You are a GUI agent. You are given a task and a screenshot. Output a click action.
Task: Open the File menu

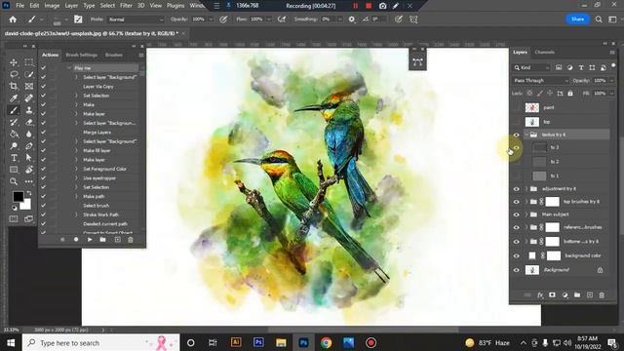click(x=19, y=6)
